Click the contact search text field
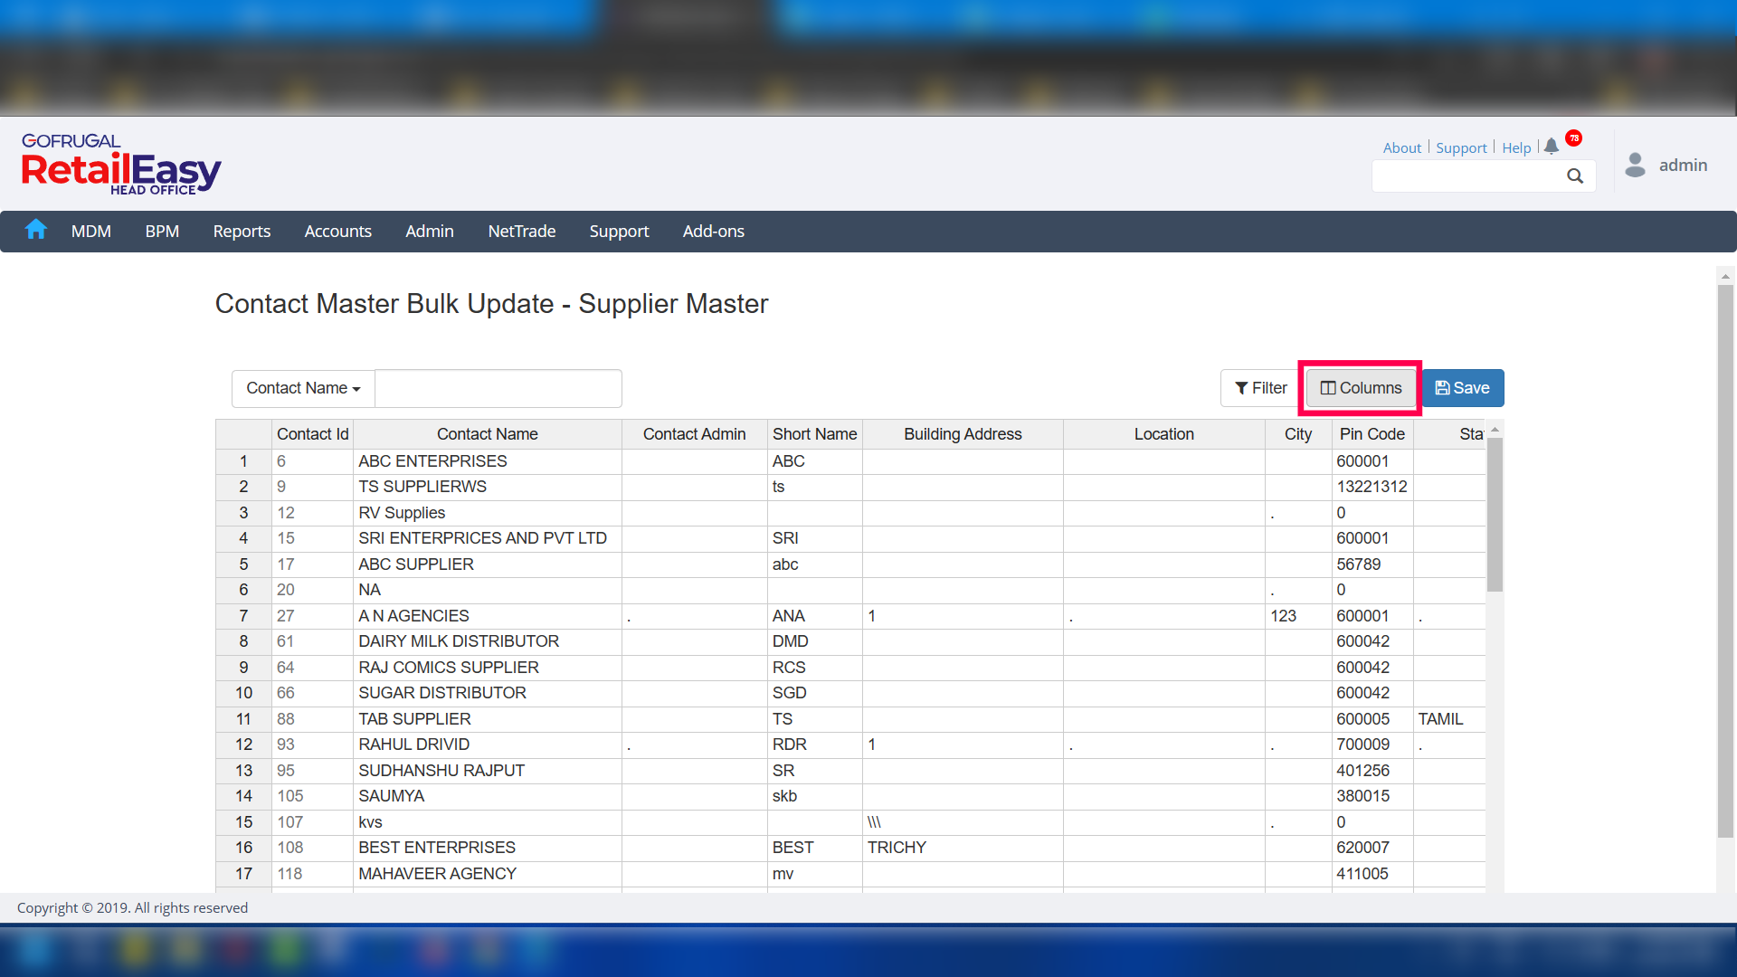Screen dimensions: 1737x977 (x=498, y=388)
